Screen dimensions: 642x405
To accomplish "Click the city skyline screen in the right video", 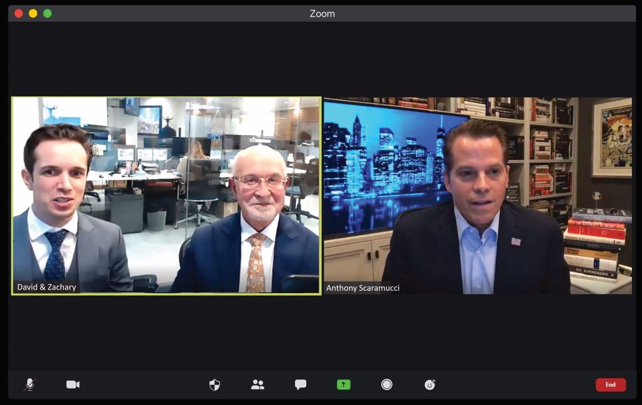I will click(x=386, y=168).
